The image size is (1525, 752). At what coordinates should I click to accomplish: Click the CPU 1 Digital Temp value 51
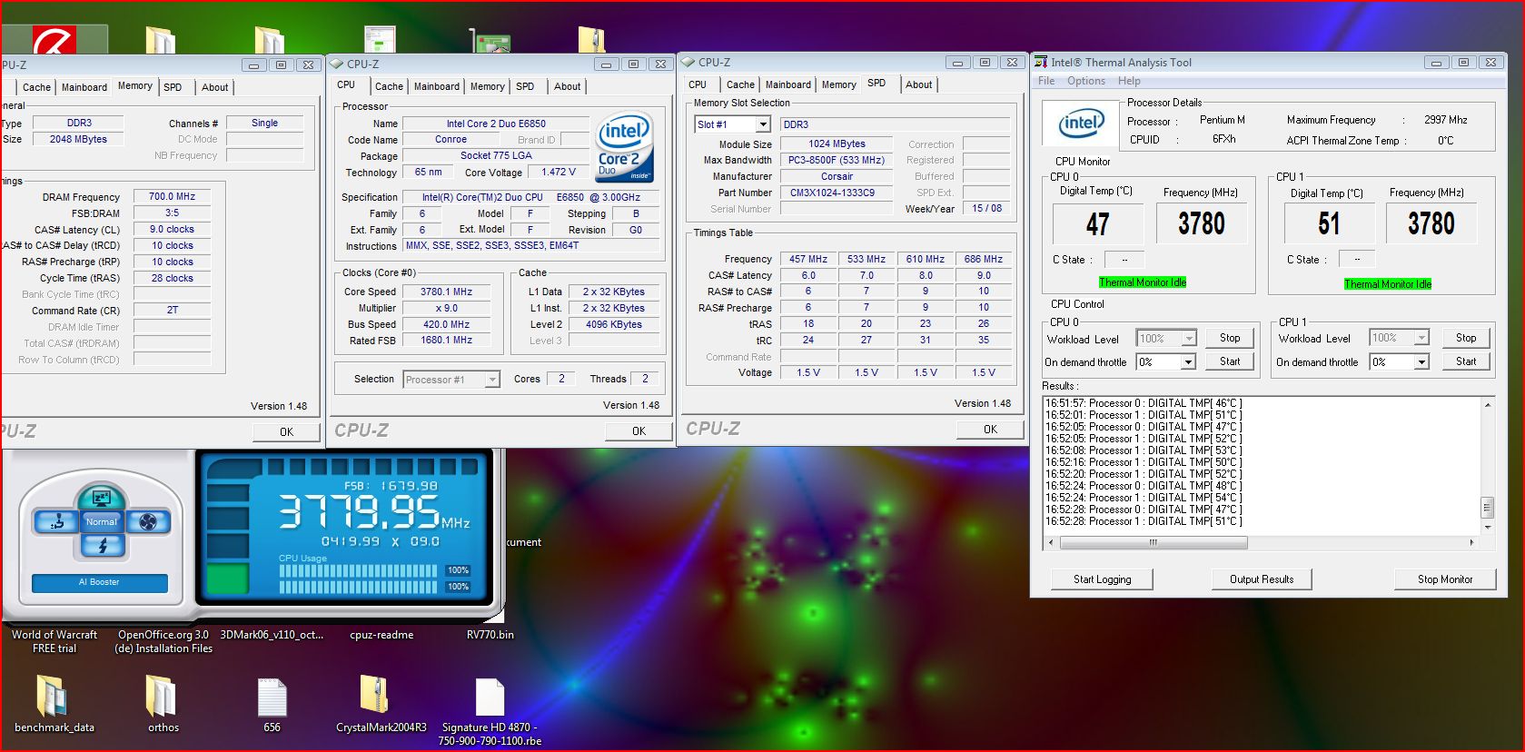pos(1328,224)
